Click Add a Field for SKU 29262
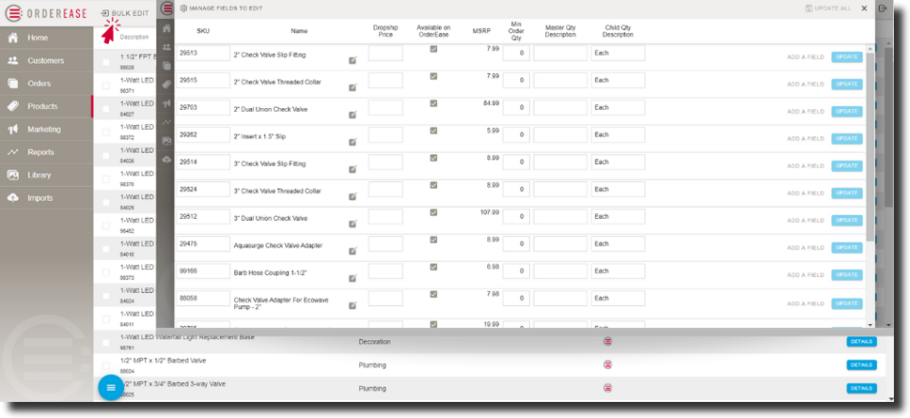Viewport: 910px width, 418px height. pyautogui.click(x=805, y=138)
